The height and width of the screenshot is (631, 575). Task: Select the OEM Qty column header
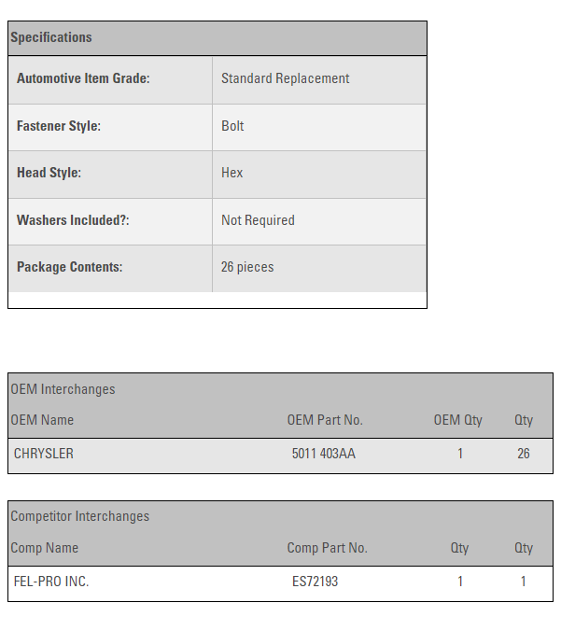(457, 420)
